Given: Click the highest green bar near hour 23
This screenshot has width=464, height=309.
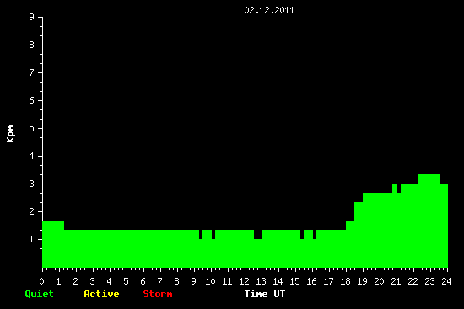Looking at the screenshot, I should click(x=429, y=221).
